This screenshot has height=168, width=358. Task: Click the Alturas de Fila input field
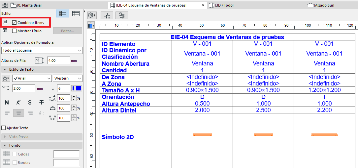pyautogui.click(x=58, y=60)
